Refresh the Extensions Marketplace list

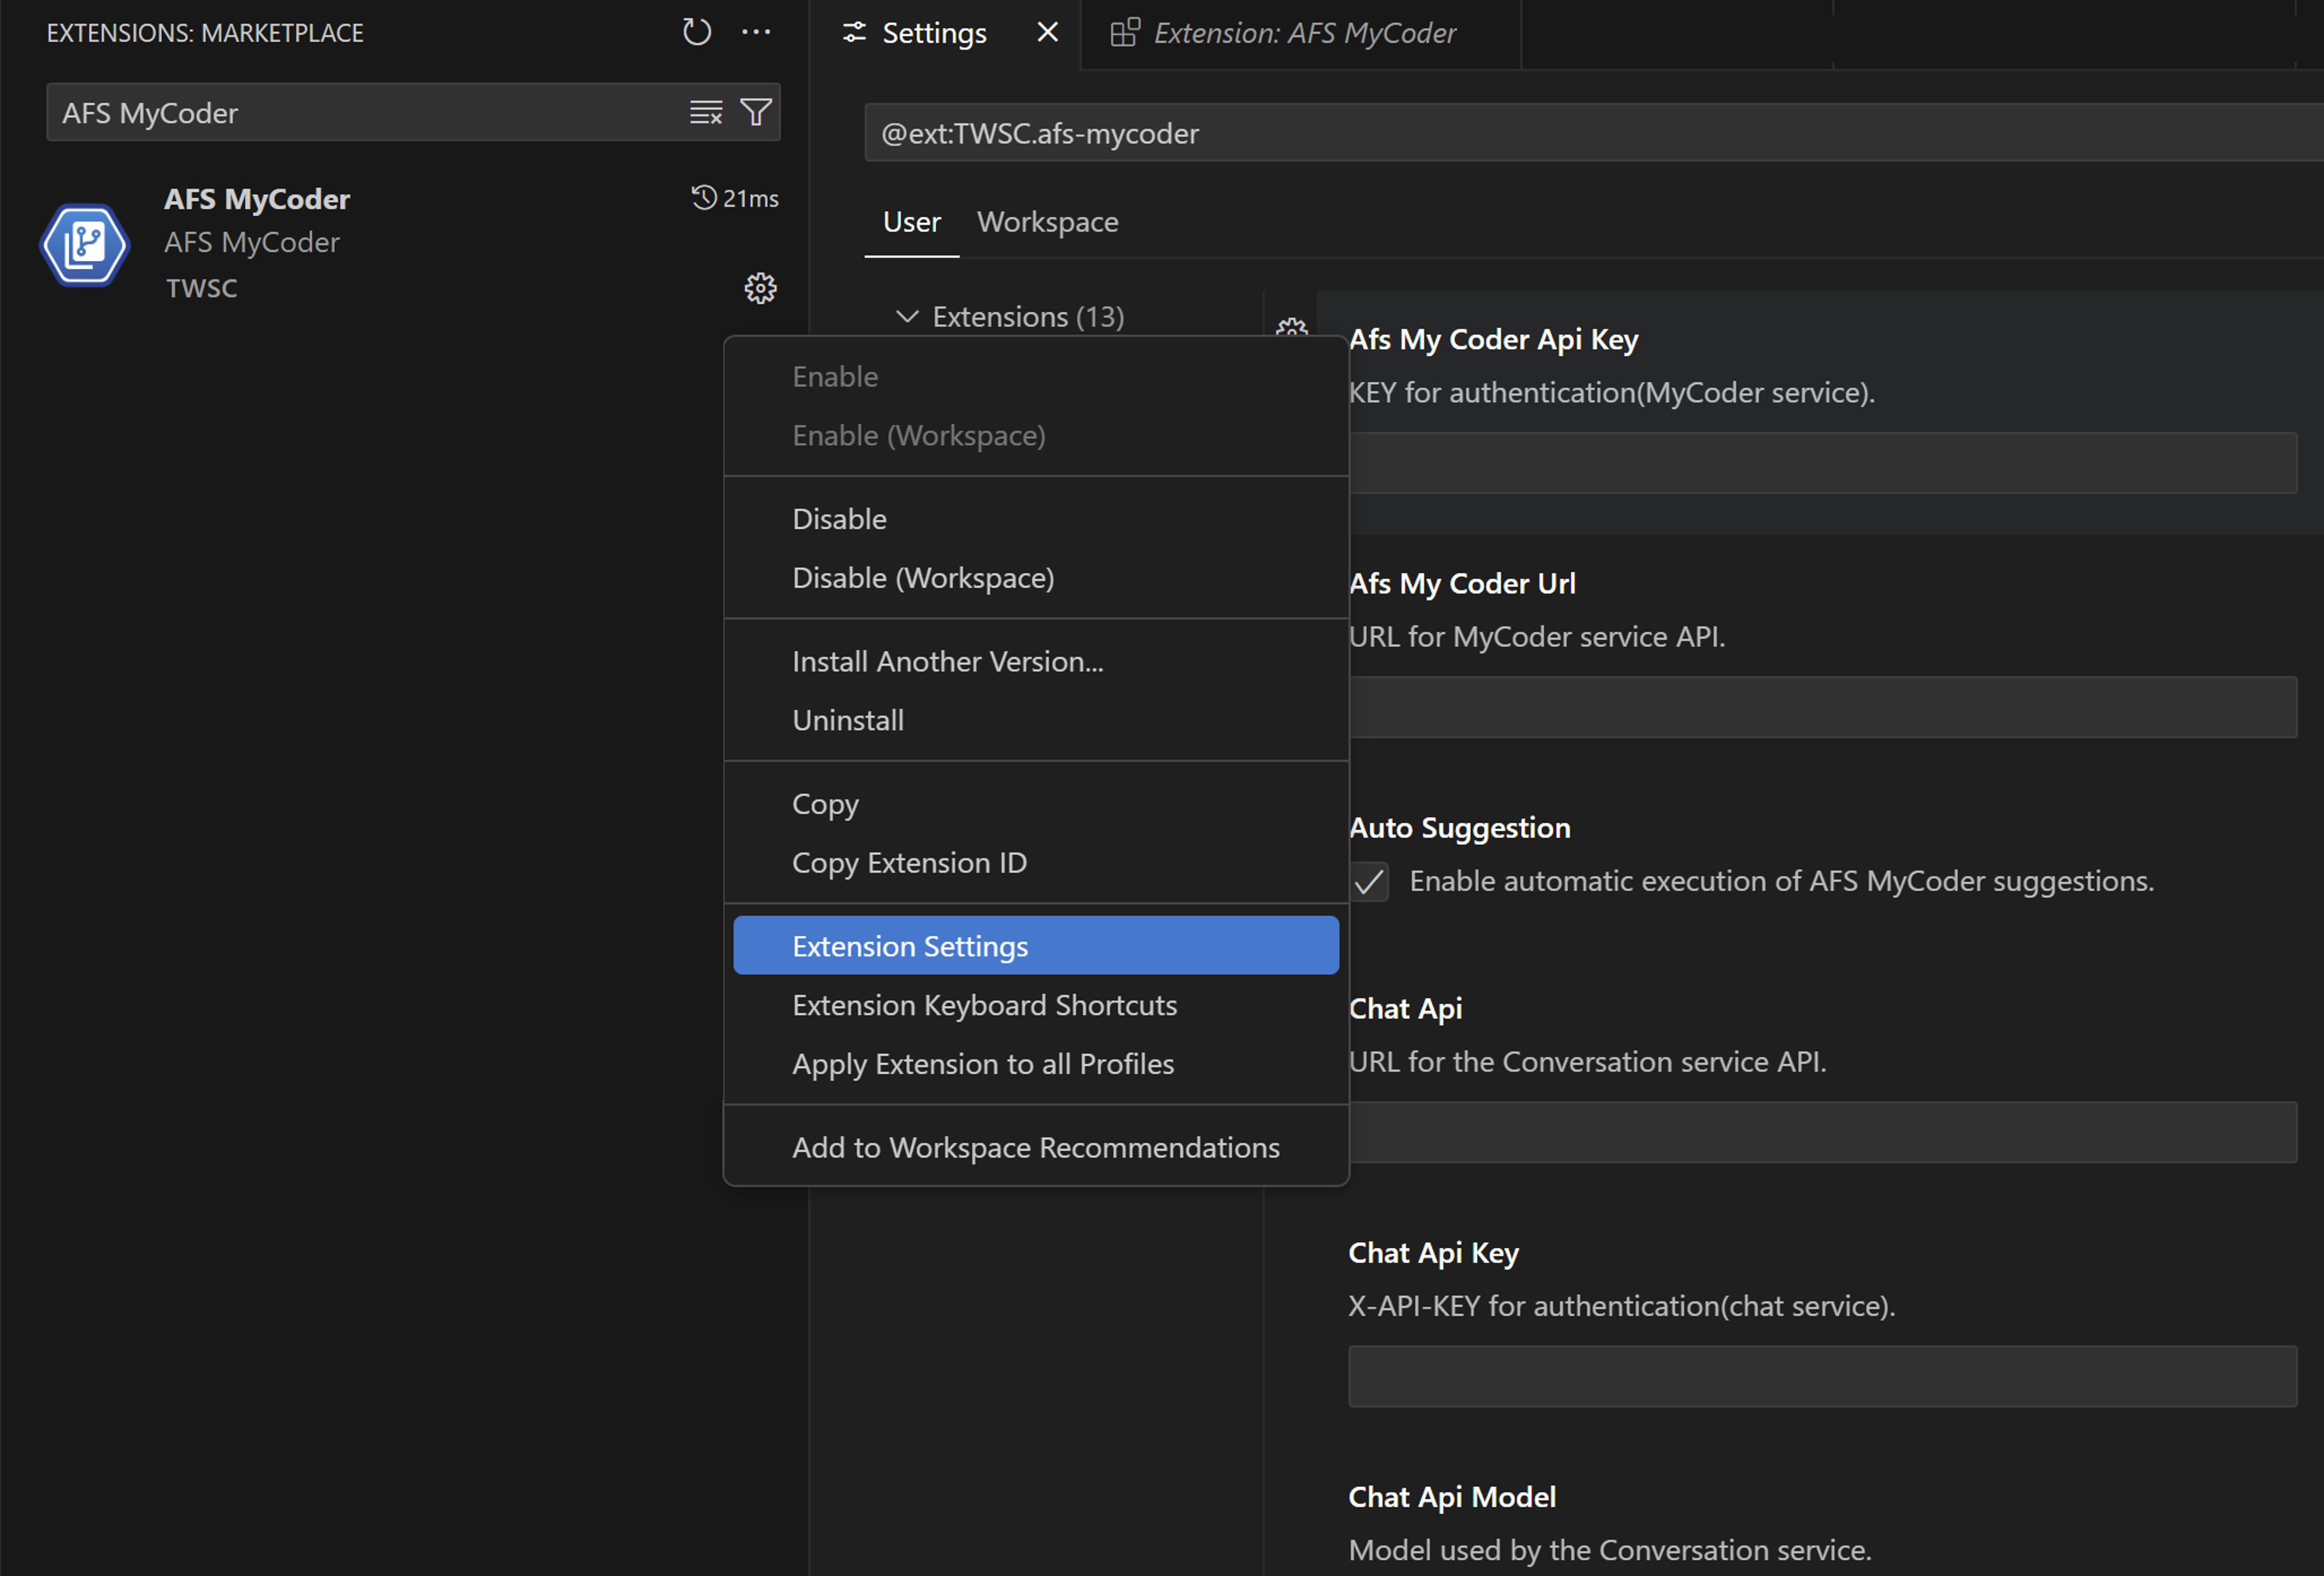click(696, 32)
